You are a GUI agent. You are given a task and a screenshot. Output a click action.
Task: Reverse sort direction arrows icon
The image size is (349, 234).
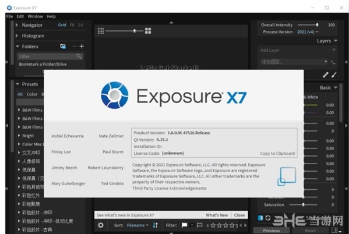[x=156, y=225]
